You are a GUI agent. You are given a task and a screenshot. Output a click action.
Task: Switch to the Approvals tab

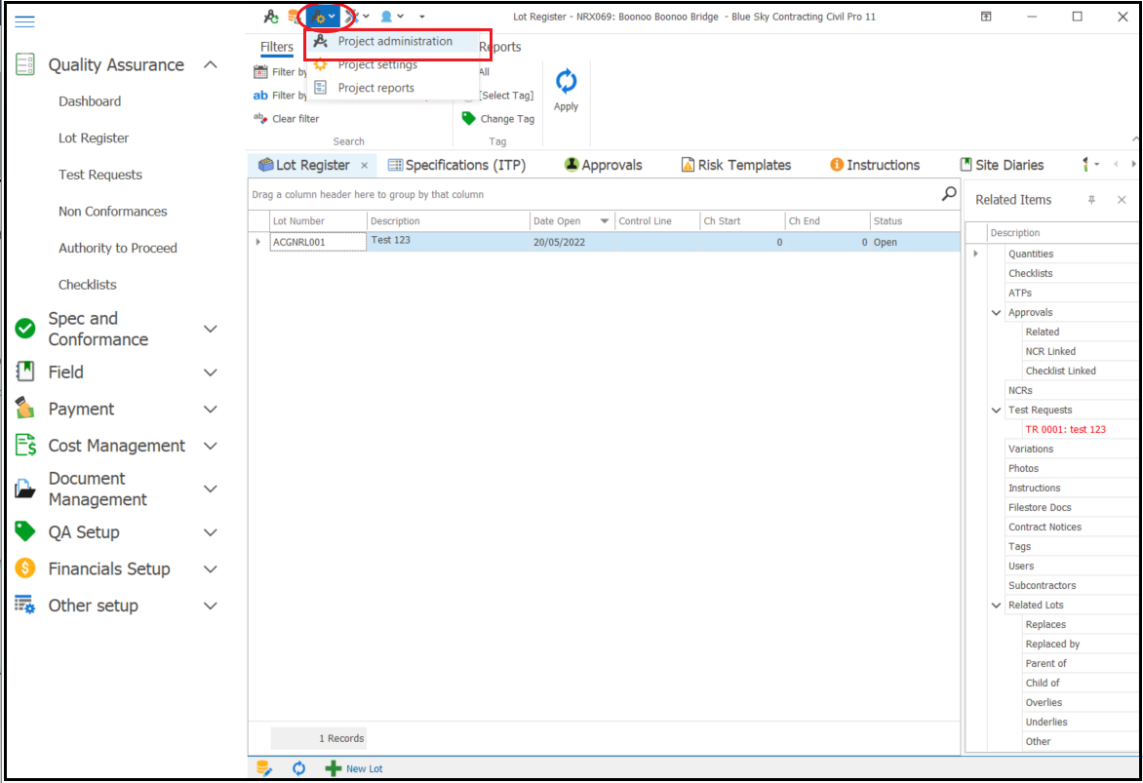pos(604,165)
